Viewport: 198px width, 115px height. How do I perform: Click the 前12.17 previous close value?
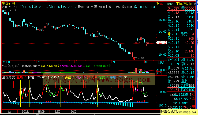click(188, 64)
